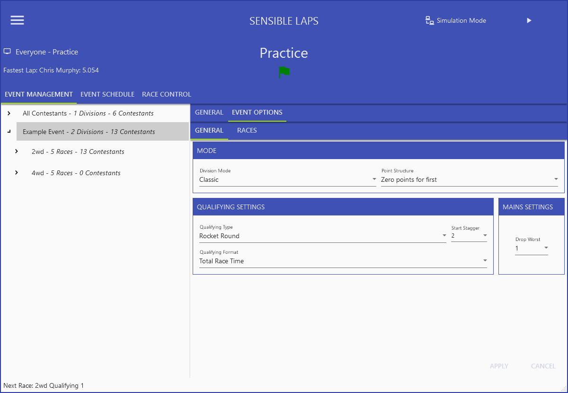The width and height of the screenshot is (568, 393).
Task: Open the hamburger main menu
Action: (18, 20)
